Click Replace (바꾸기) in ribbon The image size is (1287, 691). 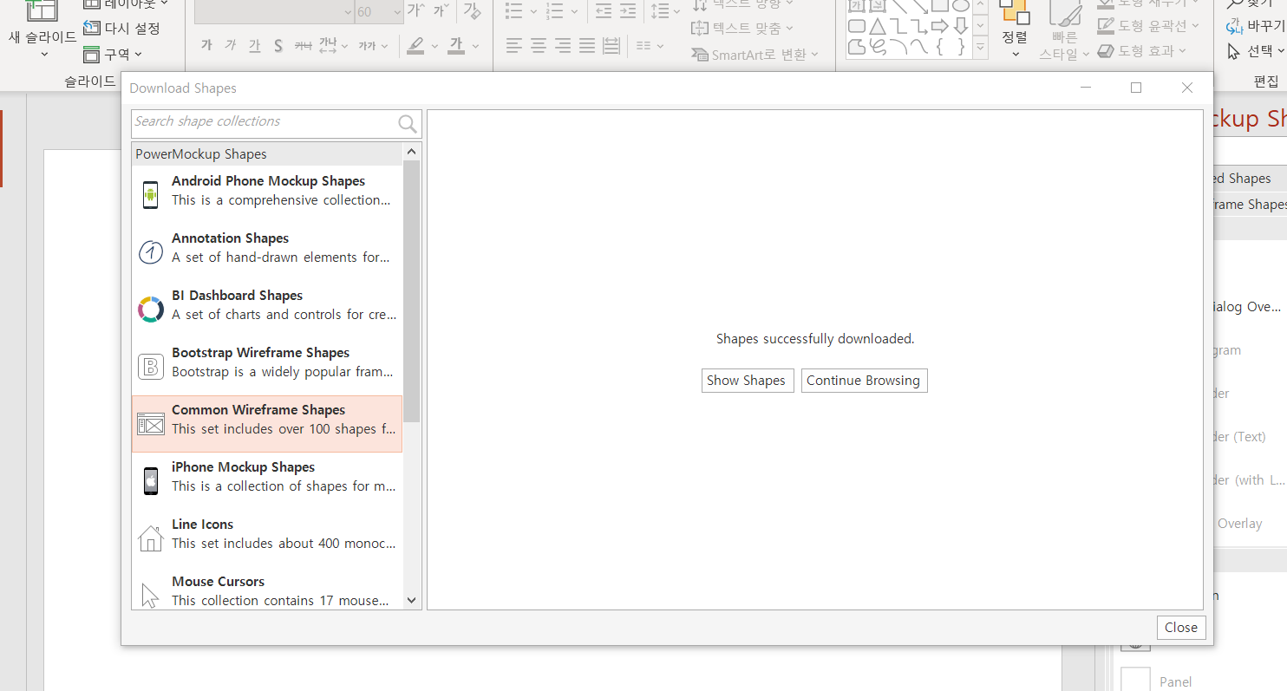(1256, 26)
